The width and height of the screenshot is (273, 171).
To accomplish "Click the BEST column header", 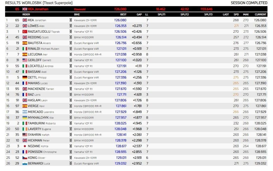I will pyautogui.click(x=123, y=15).
